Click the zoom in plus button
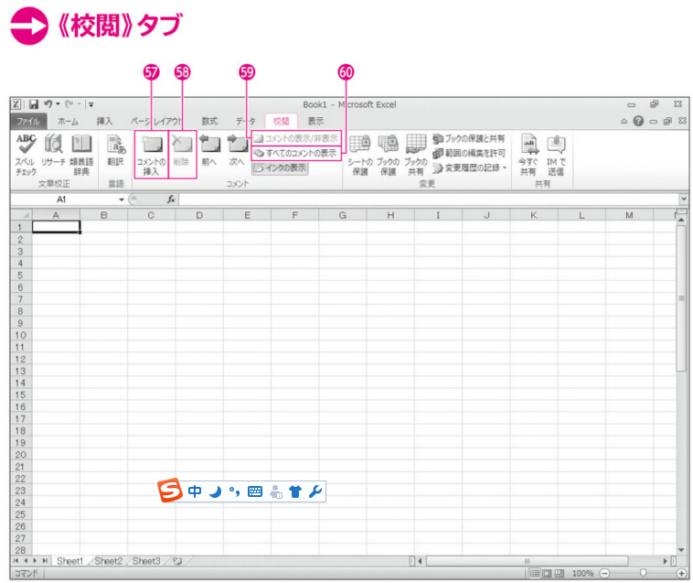This screenshot has width=693, height=583. 682,573
